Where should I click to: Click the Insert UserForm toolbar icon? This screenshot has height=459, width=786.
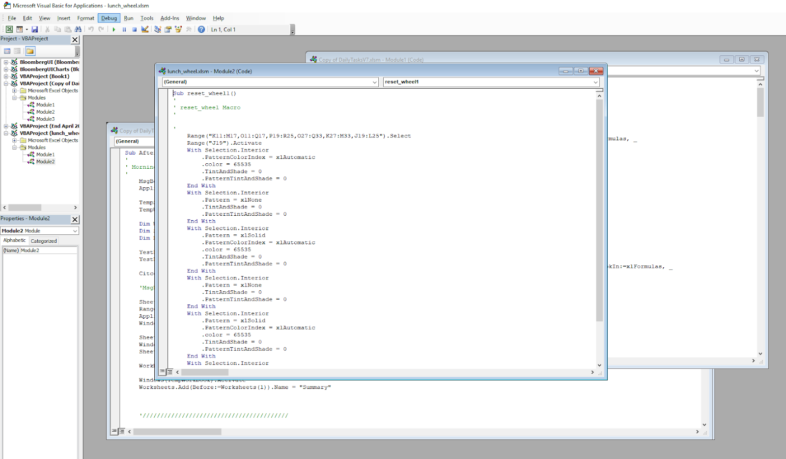tap(20, 29)
